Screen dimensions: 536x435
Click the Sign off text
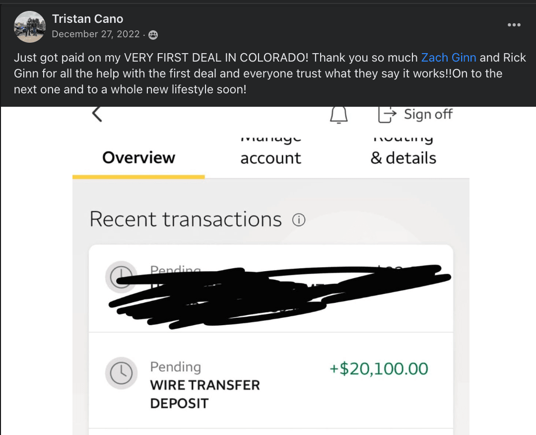428,114
